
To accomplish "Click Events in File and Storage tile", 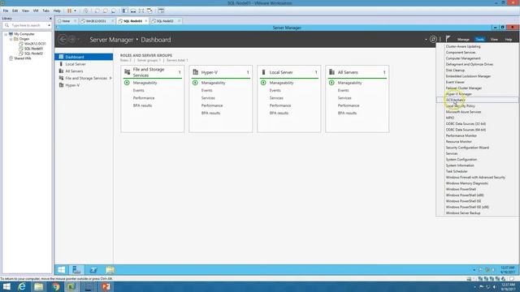I will pyautogui.click(x=139, y=90).
